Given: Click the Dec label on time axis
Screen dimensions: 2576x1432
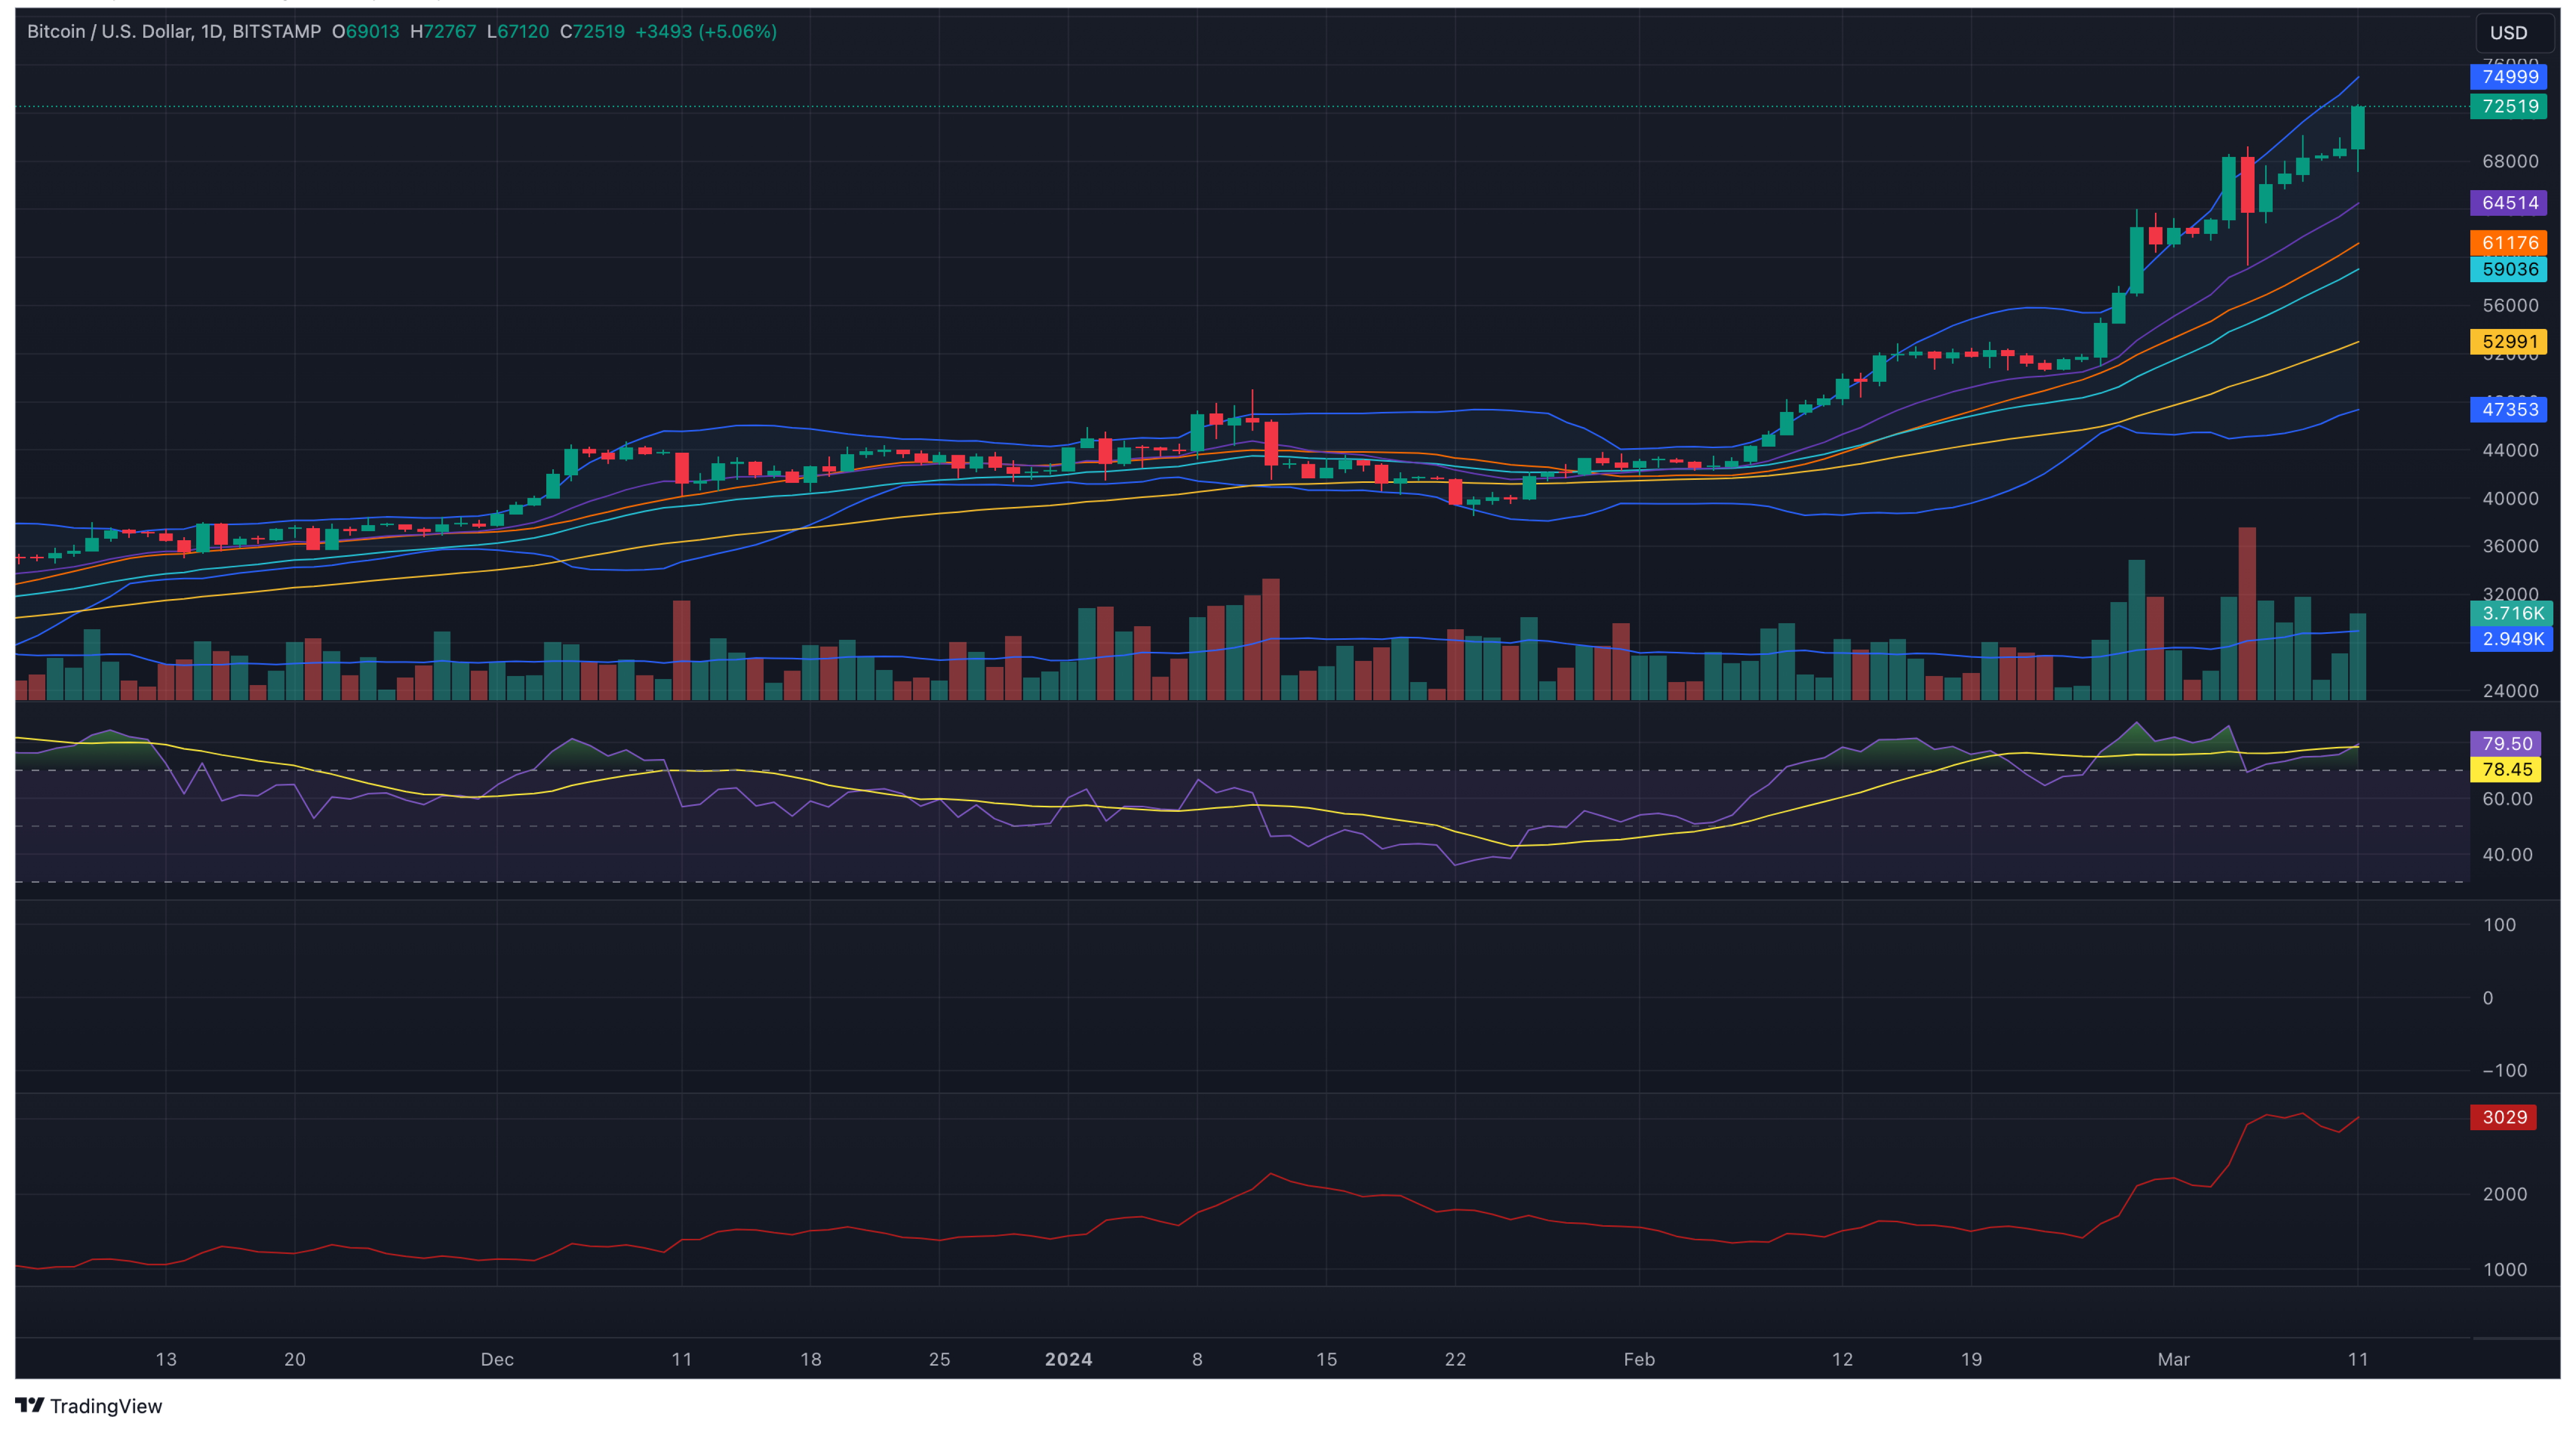Looking at the screenshot, I should [497, 1359].
